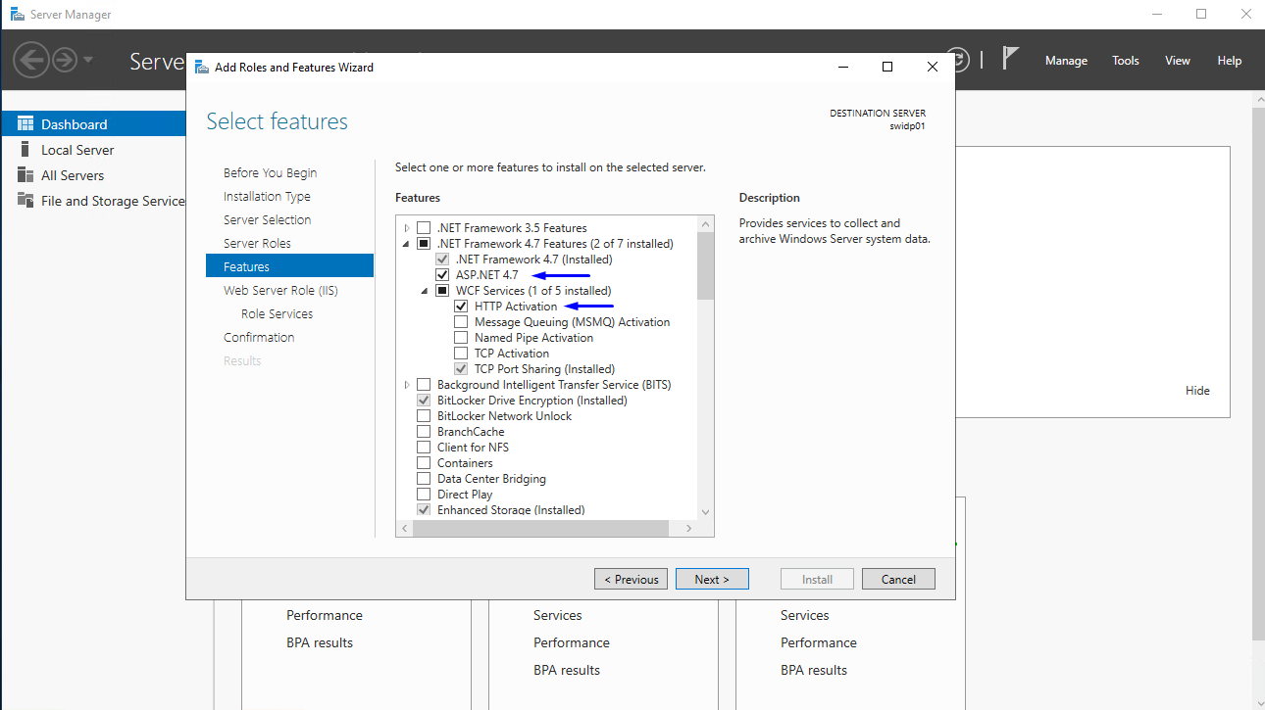Image resolution: width=1265 pixels, height=710 pixels.
Task: Go to Web Server Role (IIS) step
Action: click(x=280, y=291)
